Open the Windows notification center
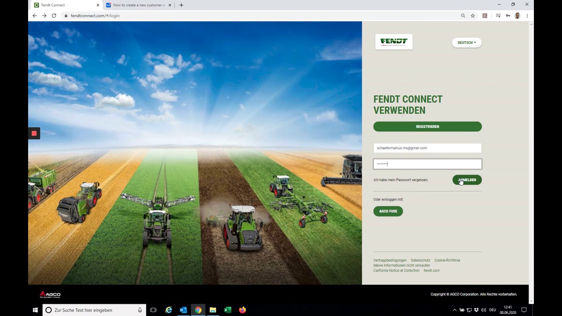The image size is (562, 316). [x=524, y=310]
